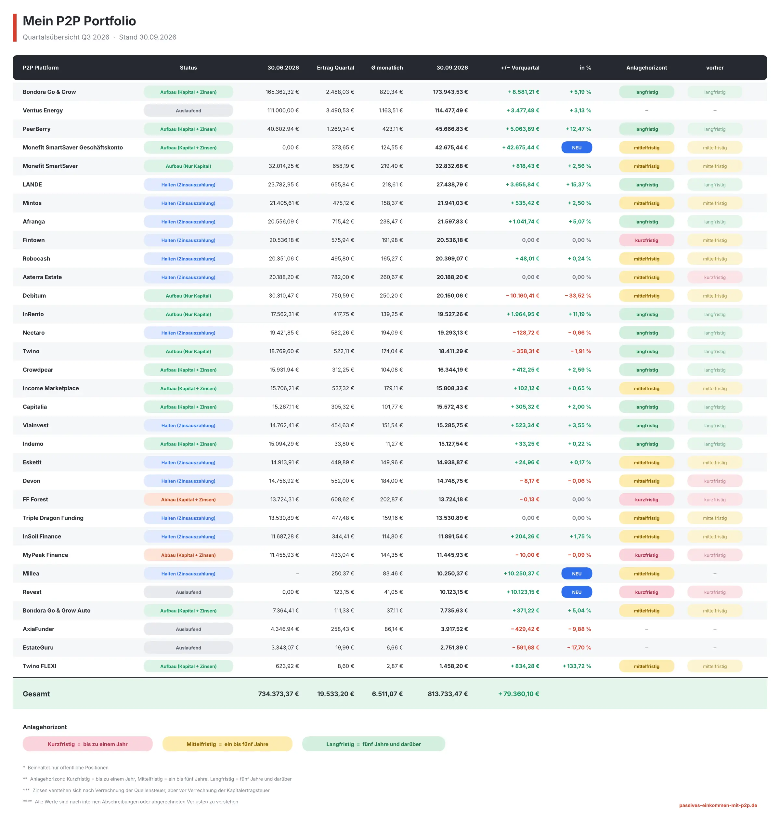Click the 'Aufbau (Nur Kapital)' status for Twino
The width and height of the screenshot is (780, 815).
188,351
